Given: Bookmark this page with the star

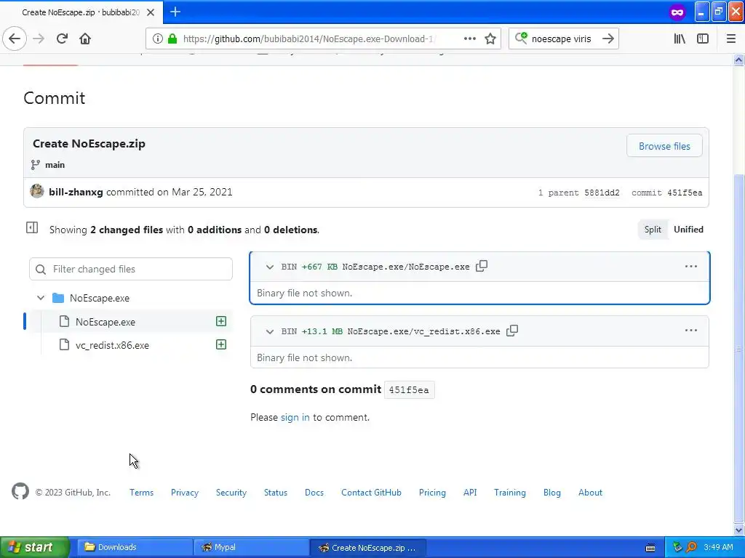Looking at the screenshot, I should 490,39.
